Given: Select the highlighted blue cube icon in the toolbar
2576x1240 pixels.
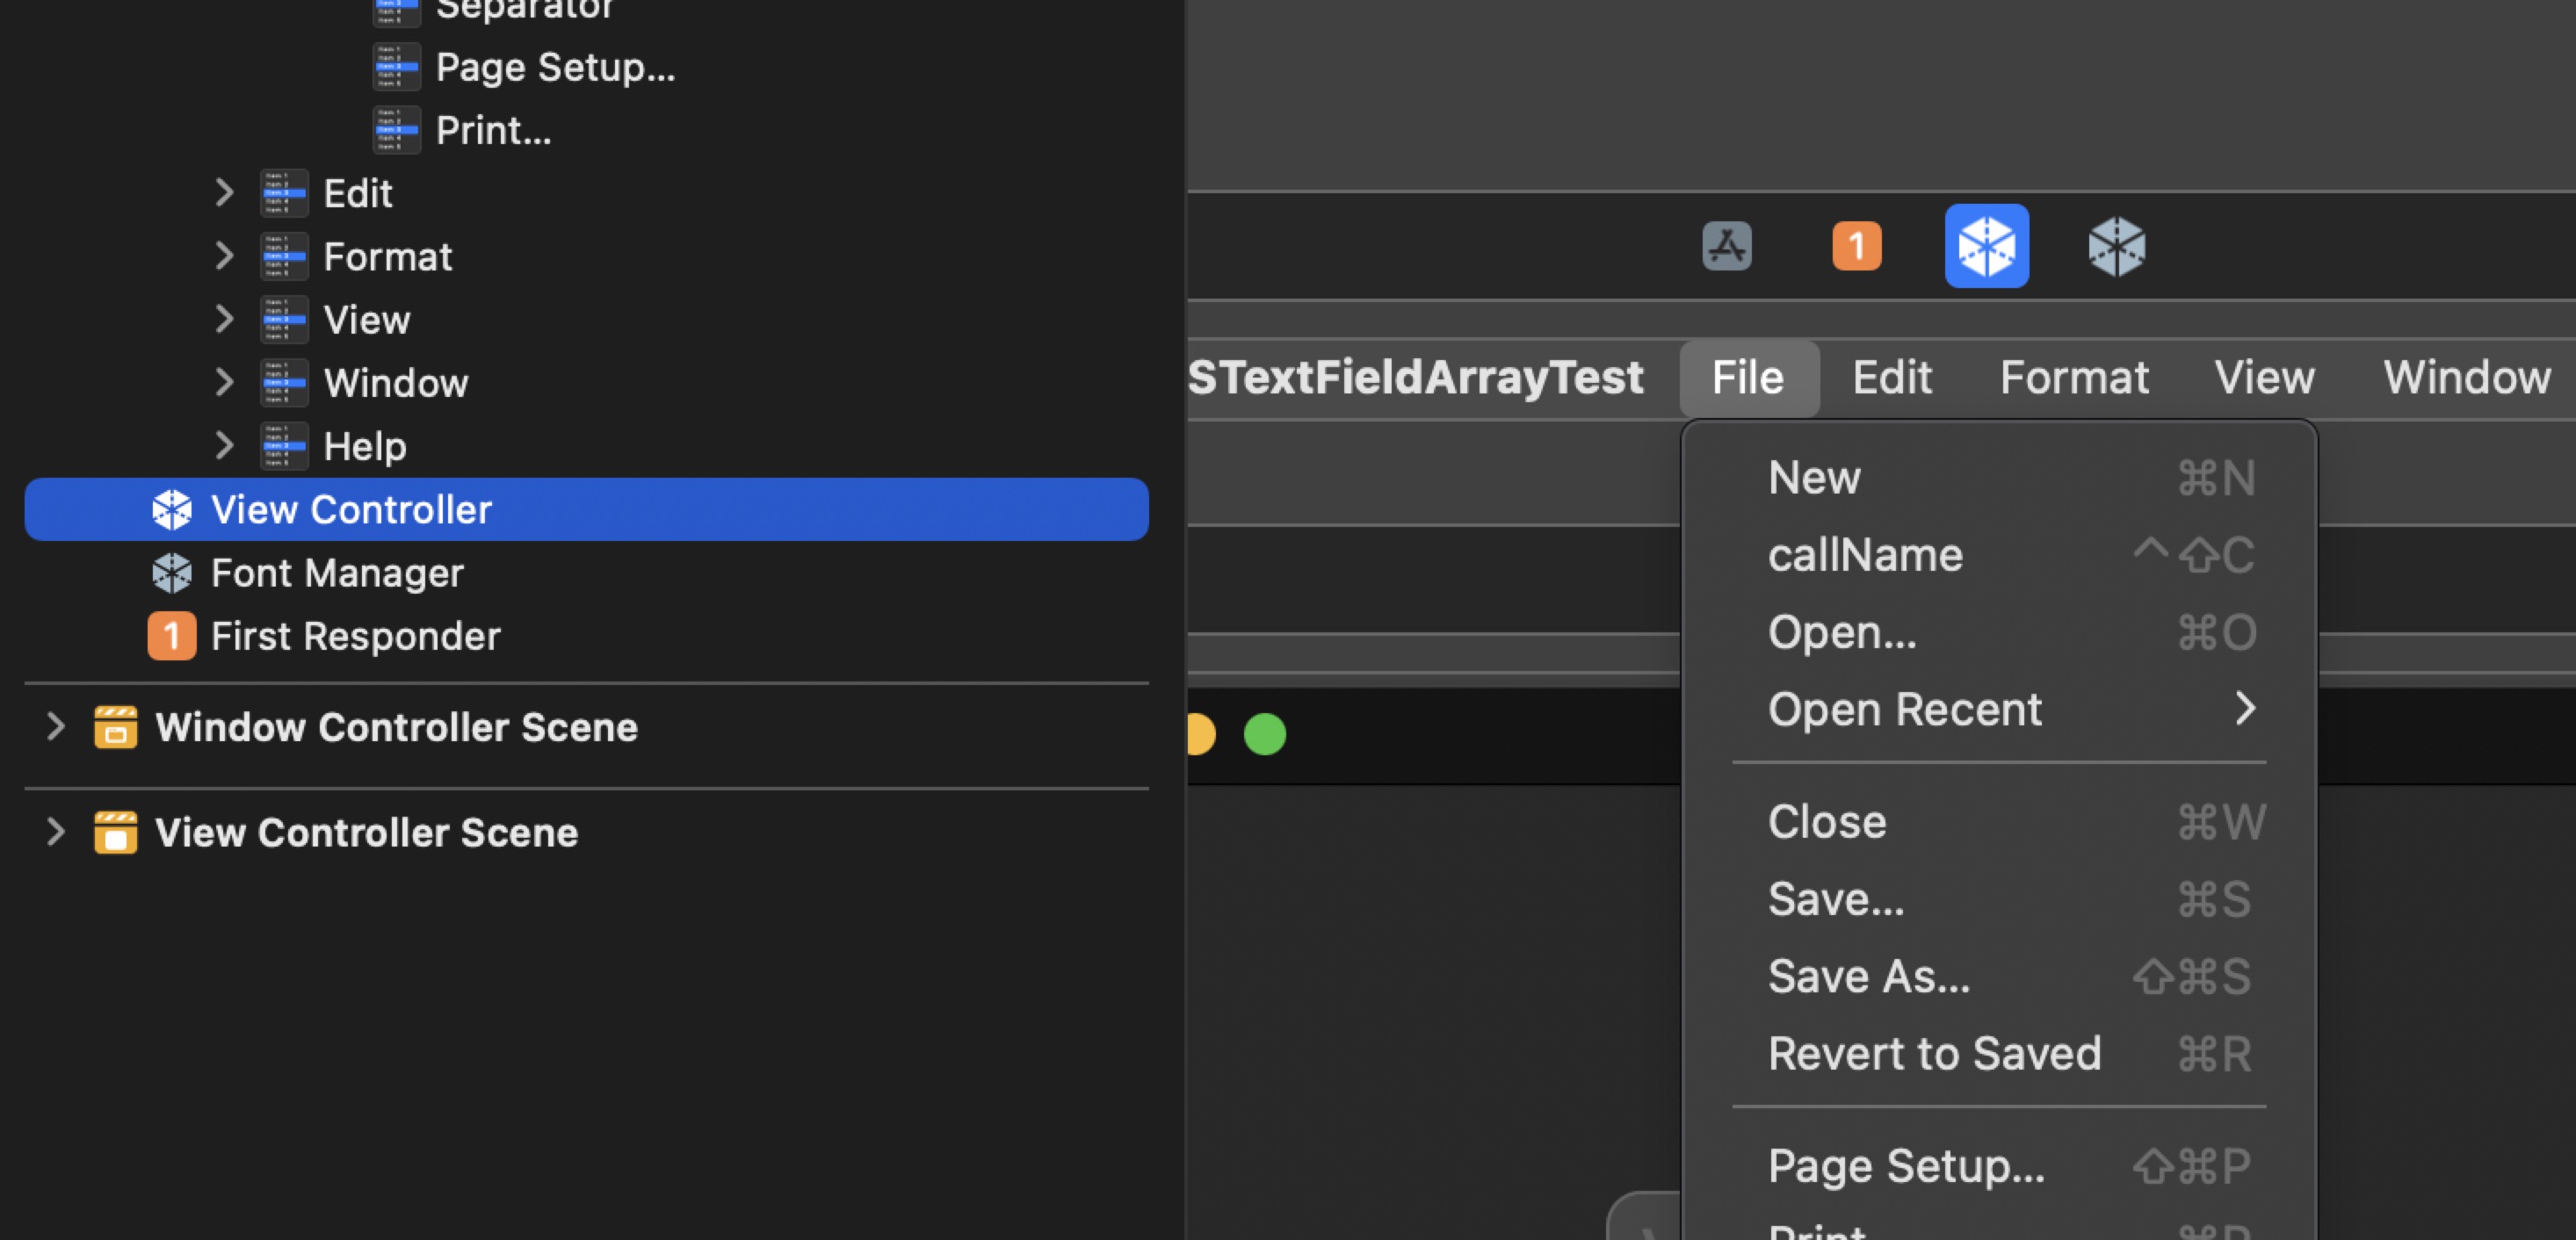Looking at the screenshot, I should point(1986,246).
